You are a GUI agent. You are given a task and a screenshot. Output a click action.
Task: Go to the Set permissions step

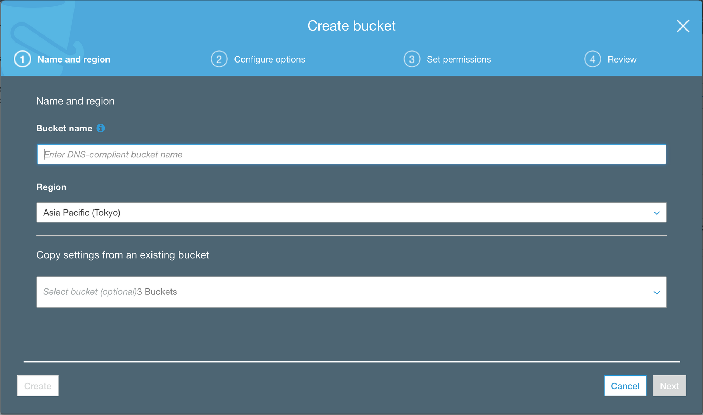click(459, 59)
